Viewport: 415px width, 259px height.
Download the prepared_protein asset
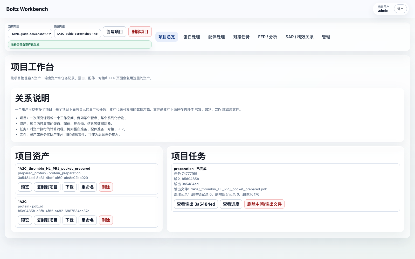point(70,187)
